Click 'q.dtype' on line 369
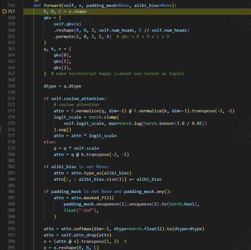 pyautogui.click(x=72, y=86)
